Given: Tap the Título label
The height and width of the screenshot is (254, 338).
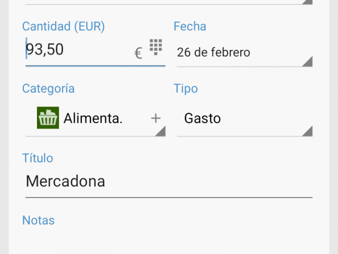Looking at the screenshot, I should (37, 158).
